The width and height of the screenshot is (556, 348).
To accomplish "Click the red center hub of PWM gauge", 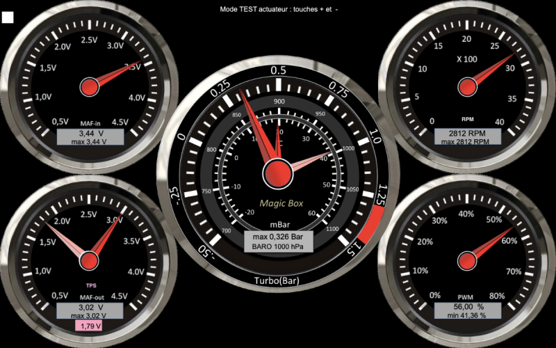I will point(466,261).
